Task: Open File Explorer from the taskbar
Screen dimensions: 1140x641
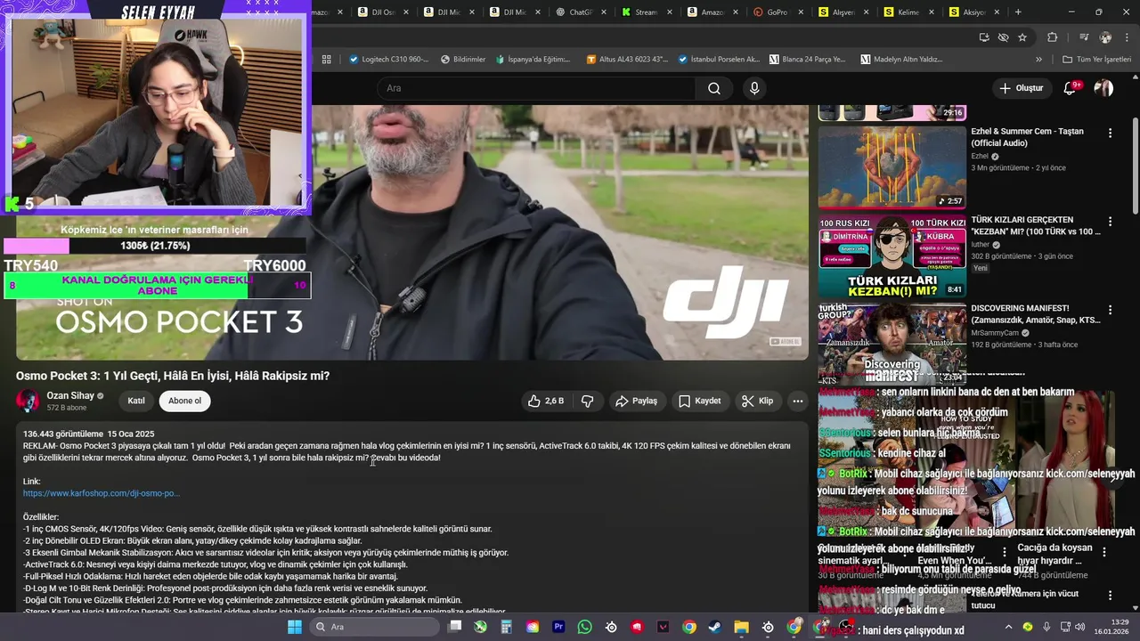Action: point(741,627)
